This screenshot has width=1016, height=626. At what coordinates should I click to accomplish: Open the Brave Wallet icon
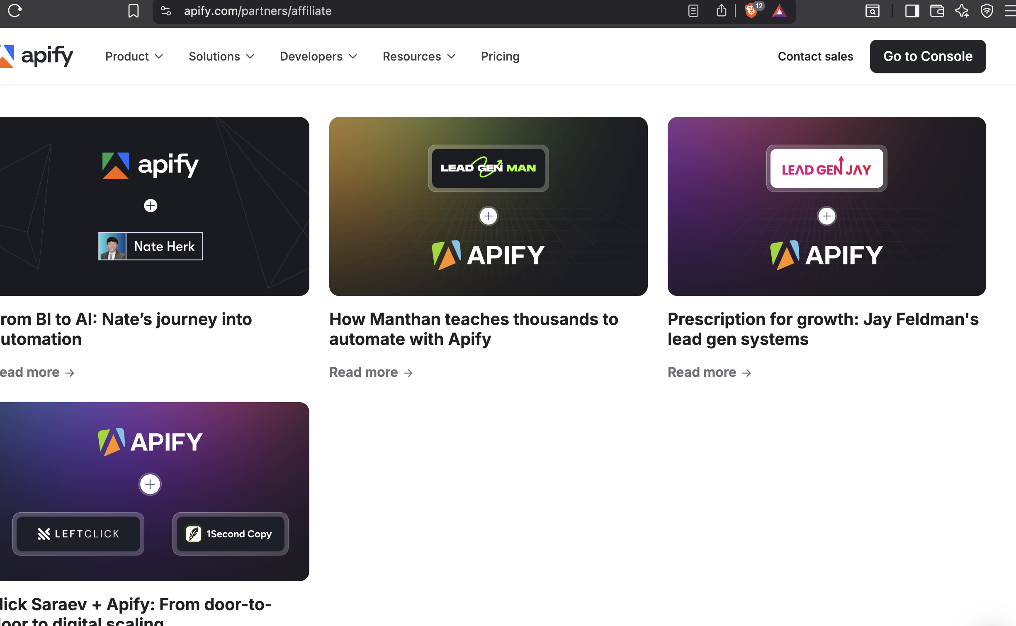click(937, 11)
